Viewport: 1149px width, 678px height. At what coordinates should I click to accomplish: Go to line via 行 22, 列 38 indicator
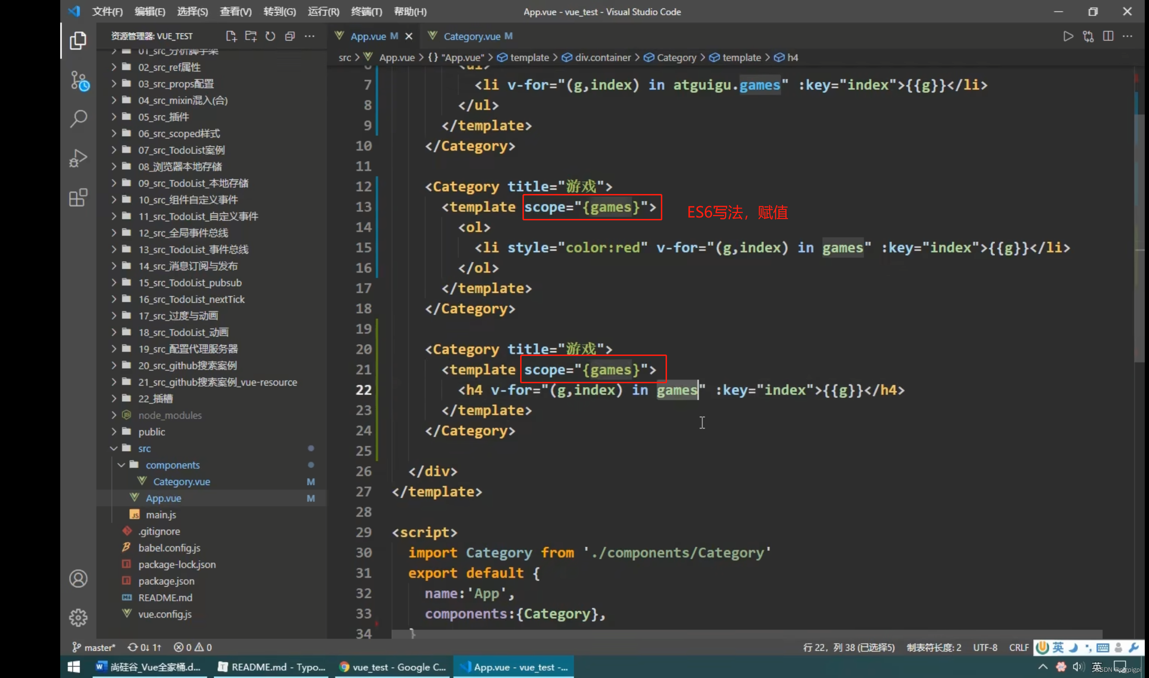[x=849, y=647]
